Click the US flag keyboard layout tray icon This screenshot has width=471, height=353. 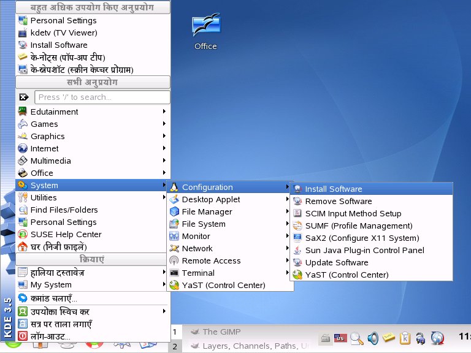point(340,338)
